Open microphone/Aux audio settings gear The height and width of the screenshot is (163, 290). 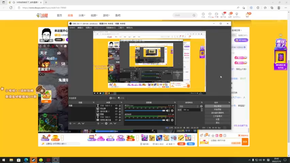point(172,111)
